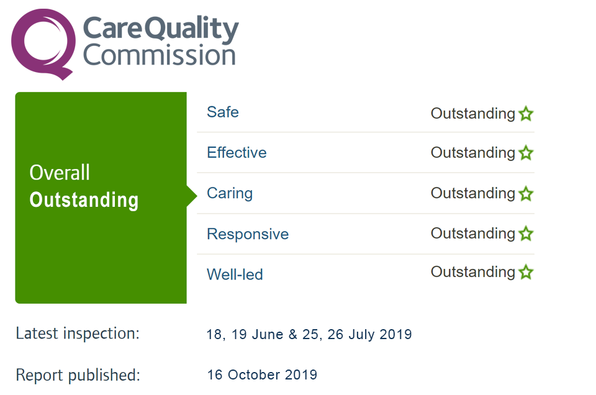Click the star icon beside Caring rating
Viewport: 596px width, 395px height.
pyautogui.click(x=526, y=193)
